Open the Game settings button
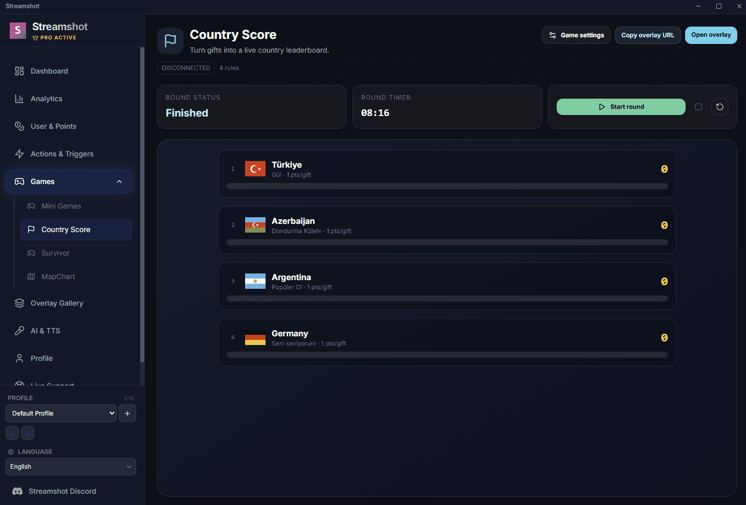 tap(576, 35)
